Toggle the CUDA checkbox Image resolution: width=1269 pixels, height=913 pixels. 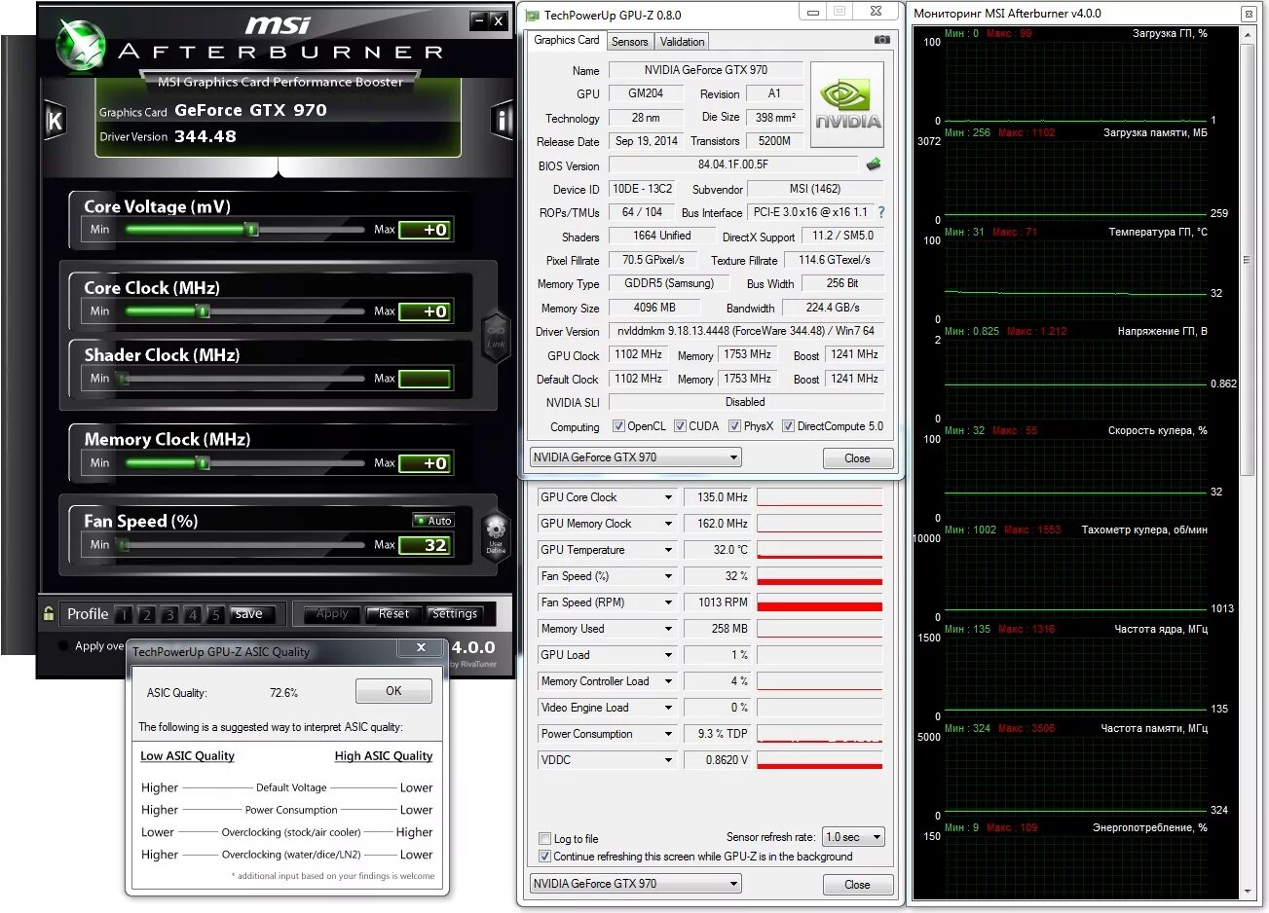680,426
